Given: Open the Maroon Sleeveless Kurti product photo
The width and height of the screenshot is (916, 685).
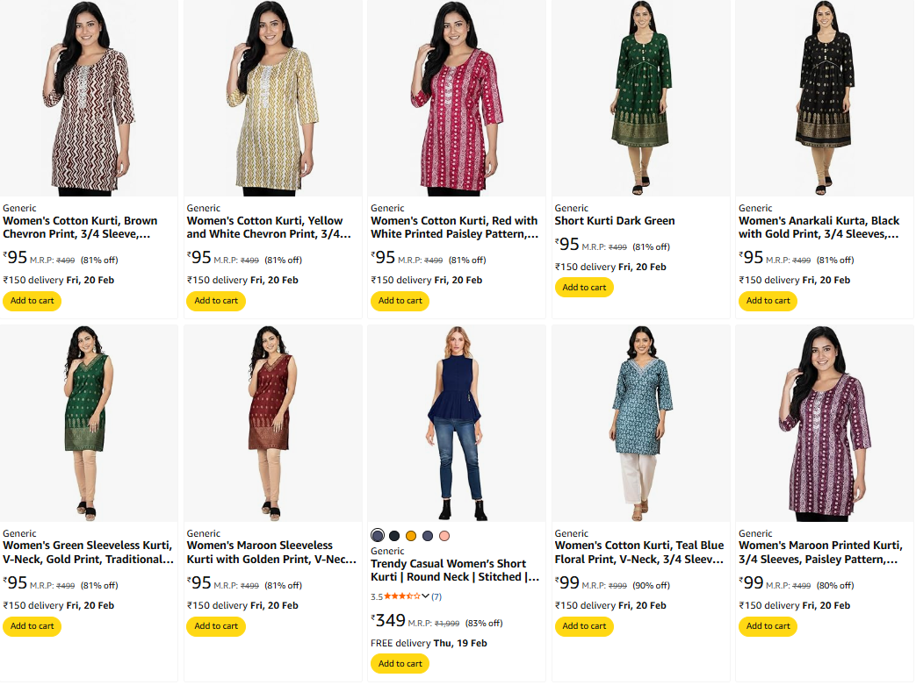Looking at the screenshot, I should pos(272,424).
